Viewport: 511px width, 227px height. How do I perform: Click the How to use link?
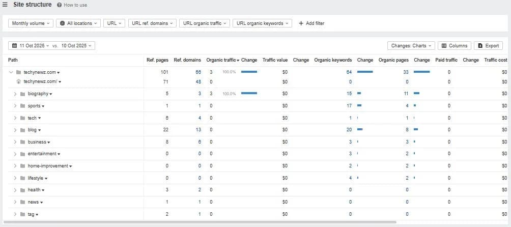coord(75,5)
